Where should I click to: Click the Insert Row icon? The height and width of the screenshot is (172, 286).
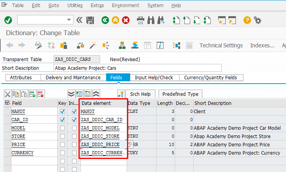[x=32, y=94]
